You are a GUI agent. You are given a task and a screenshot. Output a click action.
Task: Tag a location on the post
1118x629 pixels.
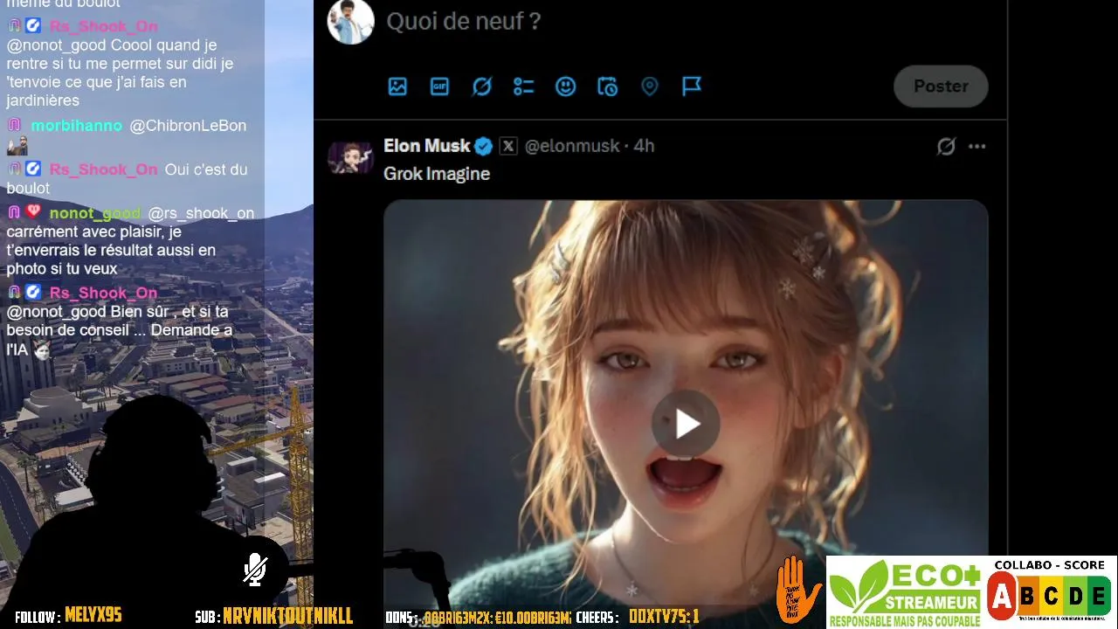(x=649, y=86)
